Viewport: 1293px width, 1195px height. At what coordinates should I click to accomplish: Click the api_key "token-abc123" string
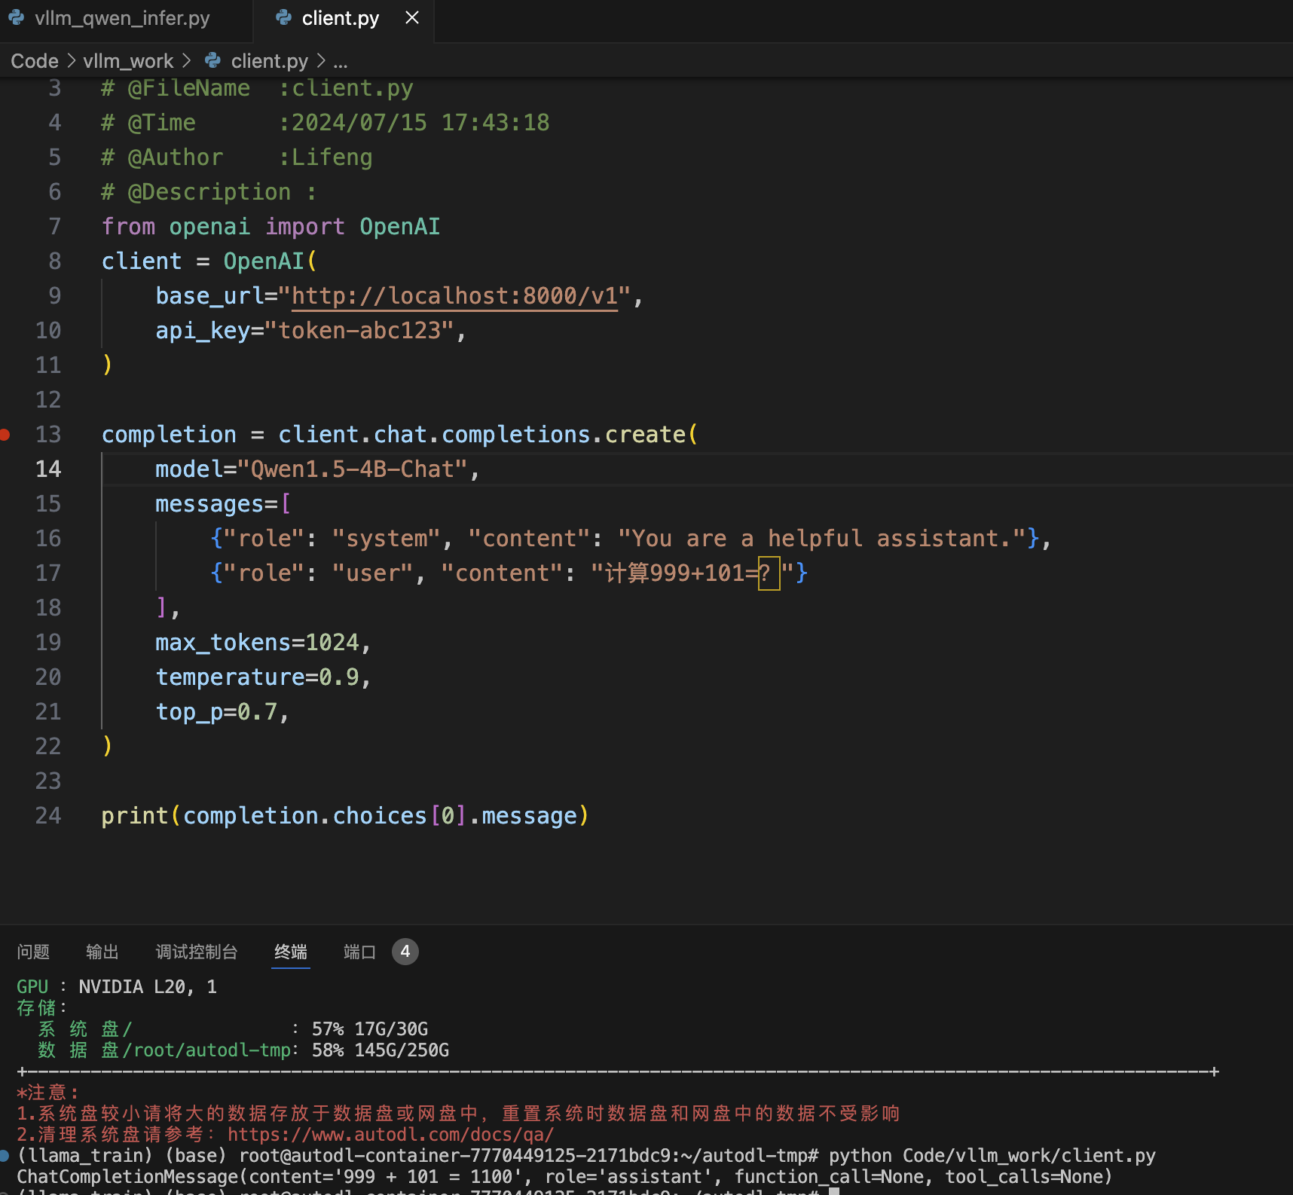tap(359, 331)
